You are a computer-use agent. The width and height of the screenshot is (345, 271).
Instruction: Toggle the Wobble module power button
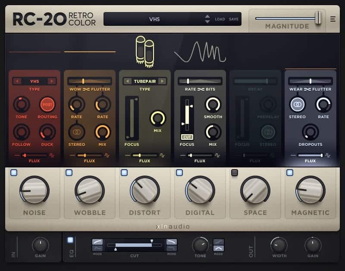[x=69, y=173]
